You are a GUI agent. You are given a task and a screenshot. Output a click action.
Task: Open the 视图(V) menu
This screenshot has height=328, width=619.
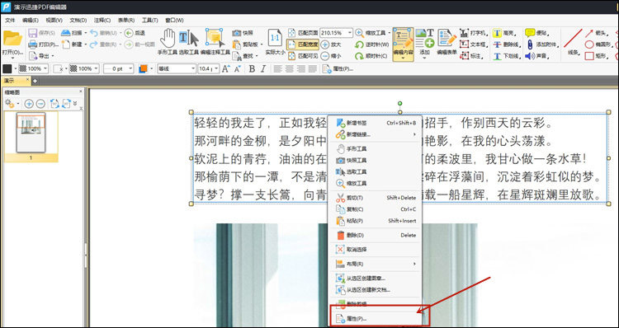[x=54, y=20]
